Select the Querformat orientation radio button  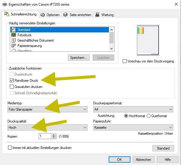pos(149,116)
